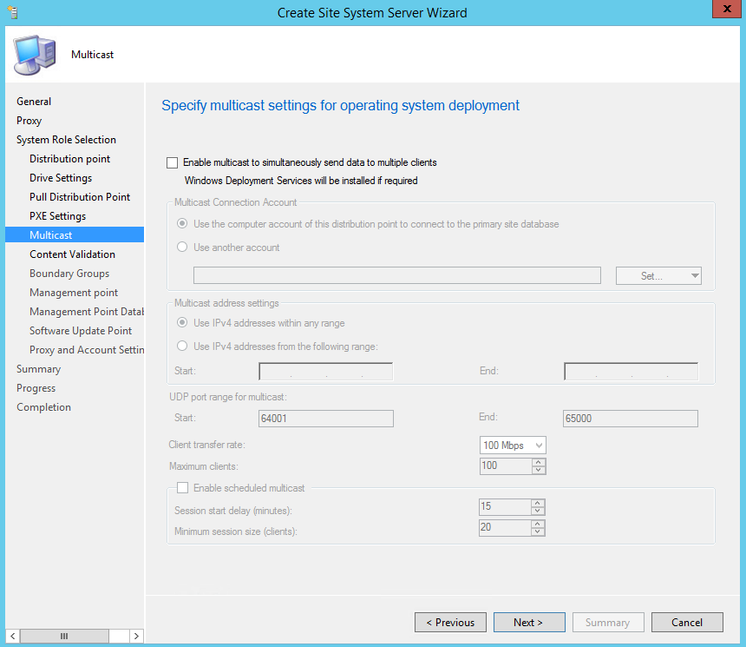
Task: Select 'Use the computer account' radio option
Action: pyautogui.click(x=182, y=223)
